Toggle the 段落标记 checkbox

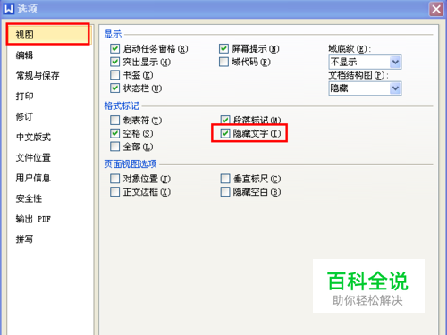(225, 120)
